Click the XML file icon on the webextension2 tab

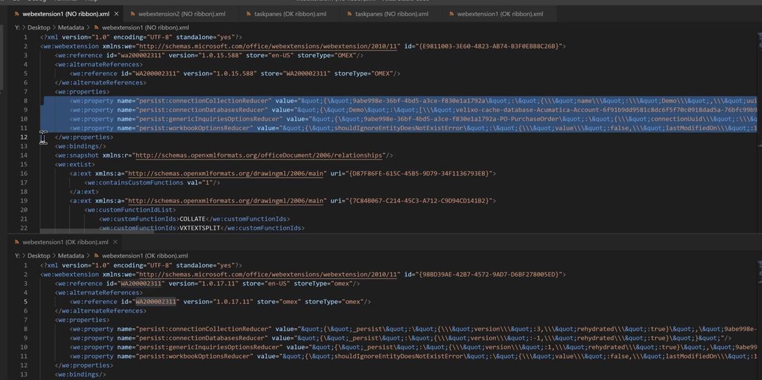tap(132, 12)
